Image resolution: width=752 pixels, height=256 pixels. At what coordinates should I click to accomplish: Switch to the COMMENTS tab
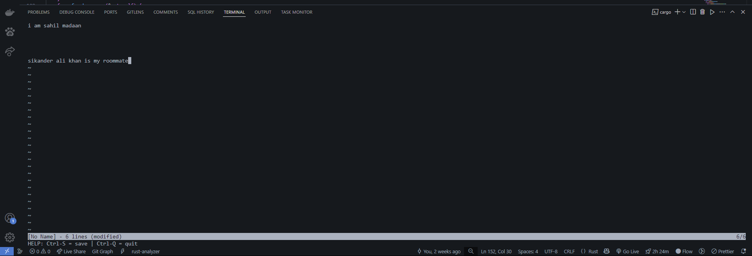point(165,12)
